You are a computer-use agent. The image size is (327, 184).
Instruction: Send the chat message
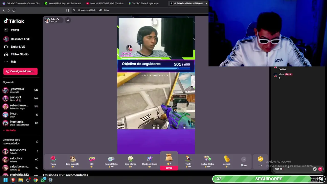coord(320,169)
